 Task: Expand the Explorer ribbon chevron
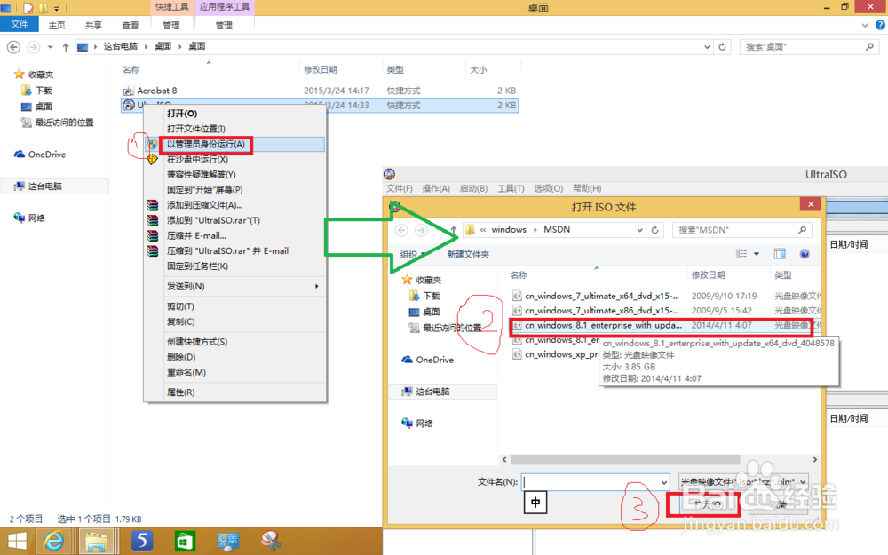[865, 25]
